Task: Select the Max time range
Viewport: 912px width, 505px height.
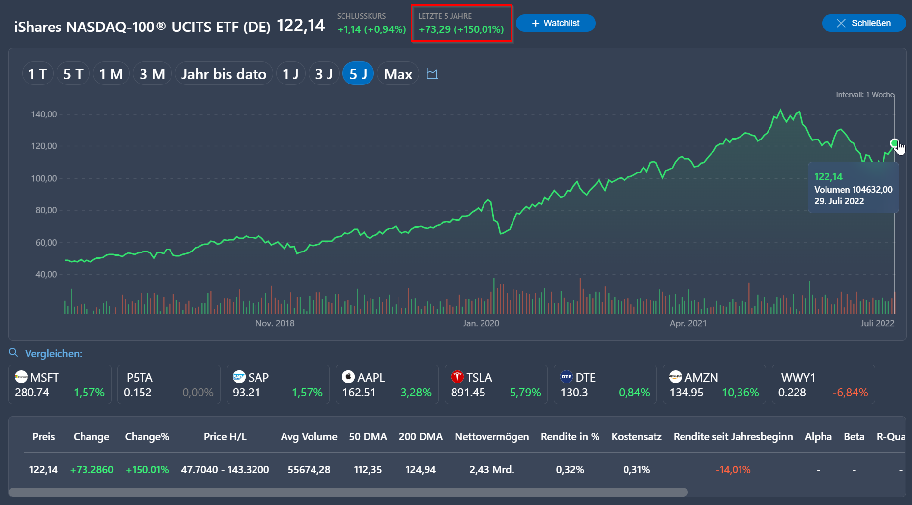Action: click(398, 74)
